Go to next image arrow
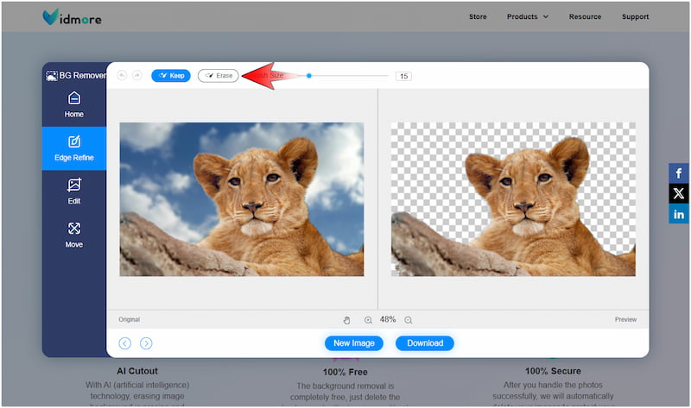Viewport: 691px width, 408px height. coord(146,343)
